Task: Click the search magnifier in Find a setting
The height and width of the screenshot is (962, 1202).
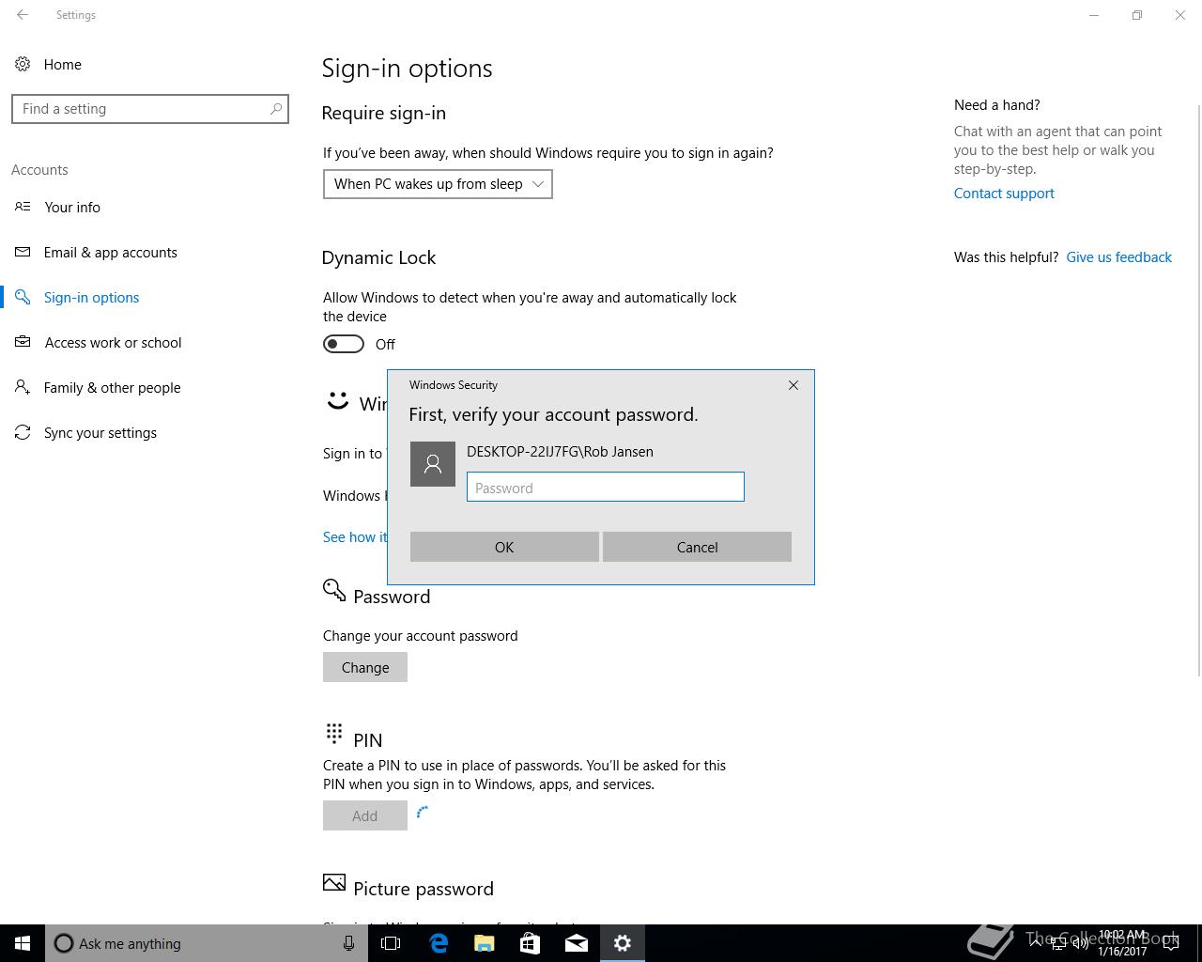Action: coord(276,109)
